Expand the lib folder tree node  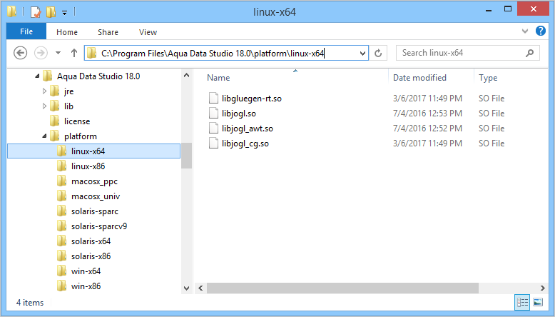[x=45, y=106]
